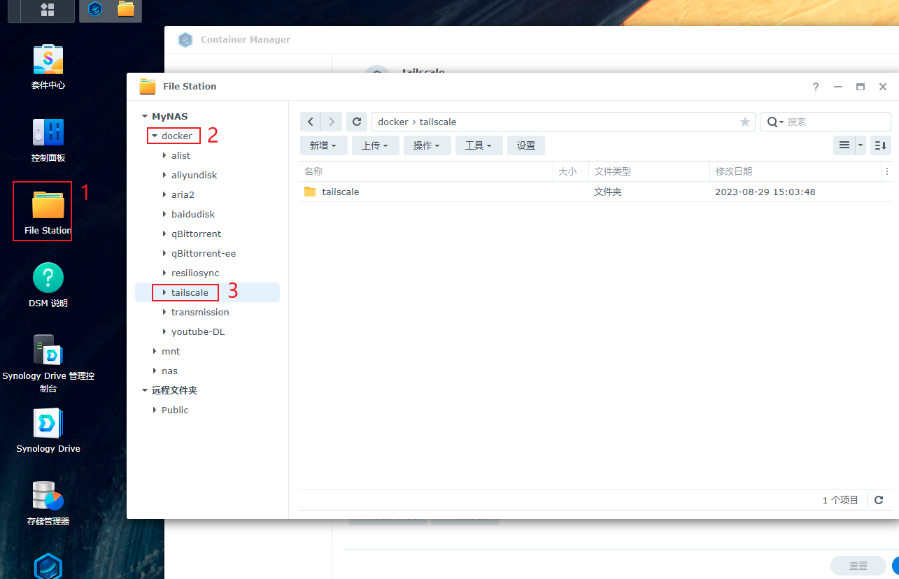The image size is (899, 579).
Task: Collapse the 远程文件夹 remote folders node
Action: click(145, 391)
